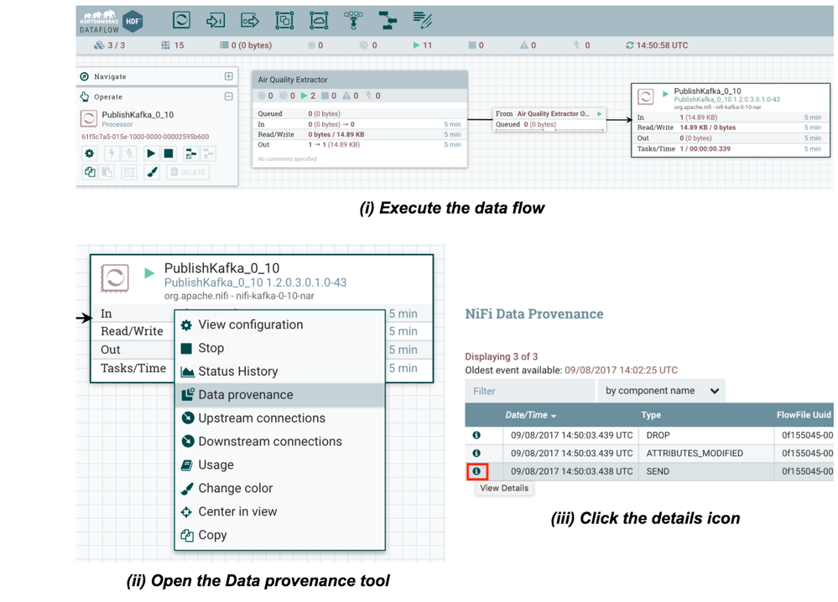
Task: Stop the processor with the Operate stop button
Action: 169,153
